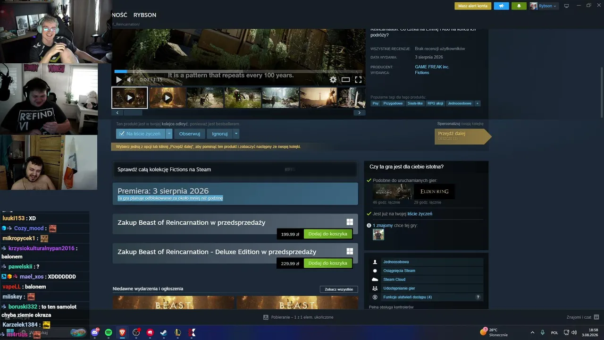Open the '1 znajomy' friend link
The height and width of the screenshot is (340, 604).
[383, 226]
